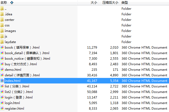Click compressed size 4,890

pyautogui.click(x=114, y=75)
